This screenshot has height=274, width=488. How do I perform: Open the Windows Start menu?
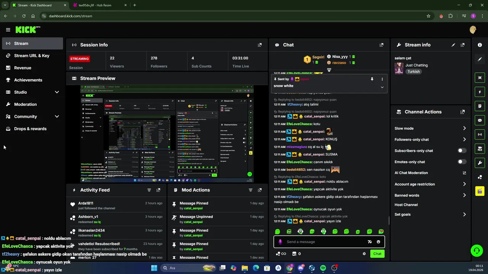pos(154,268)
